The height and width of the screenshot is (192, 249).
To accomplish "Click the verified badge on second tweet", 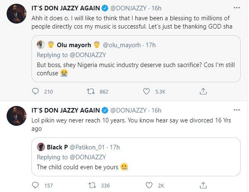I will pyautogui.click(x=105, y=110).
